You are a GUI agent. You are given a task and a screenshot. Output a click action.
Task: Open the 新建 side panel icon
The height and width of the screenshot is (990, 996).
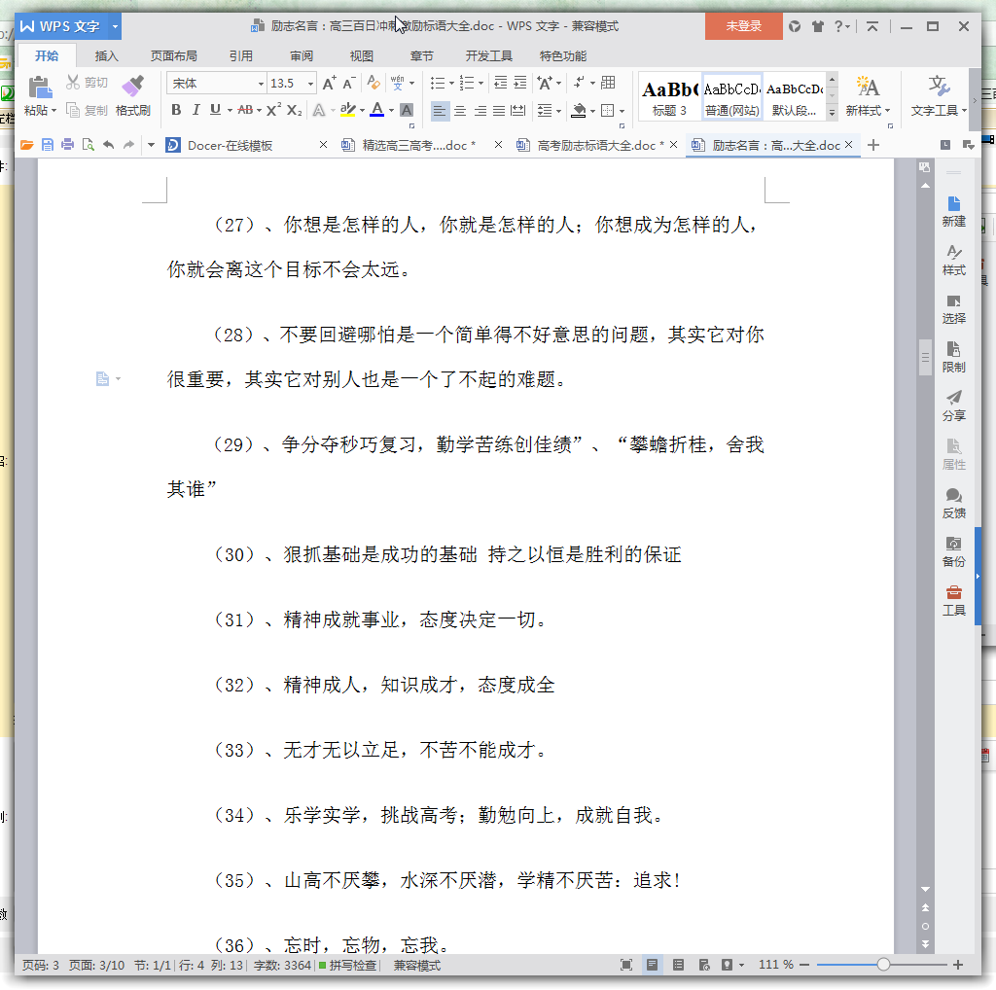click(x=953, y=211)
